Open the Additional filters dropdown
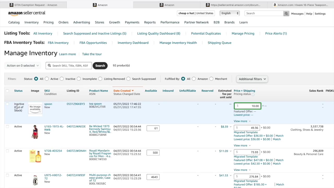This screenshot has height=188, width=334. point(252,79)
